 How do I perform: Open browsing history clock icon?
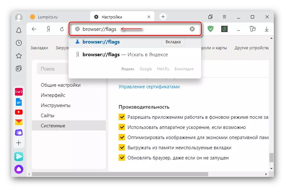click(x=18, y=43)
